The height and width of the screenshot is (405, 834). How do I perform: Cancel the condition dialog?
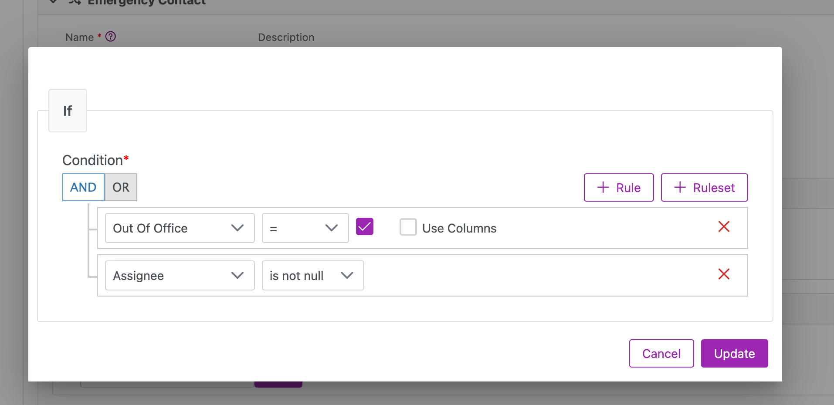[x=661, y=353]
